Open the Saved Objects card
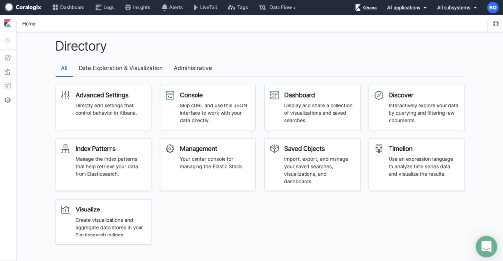 [x=312, y=165]
